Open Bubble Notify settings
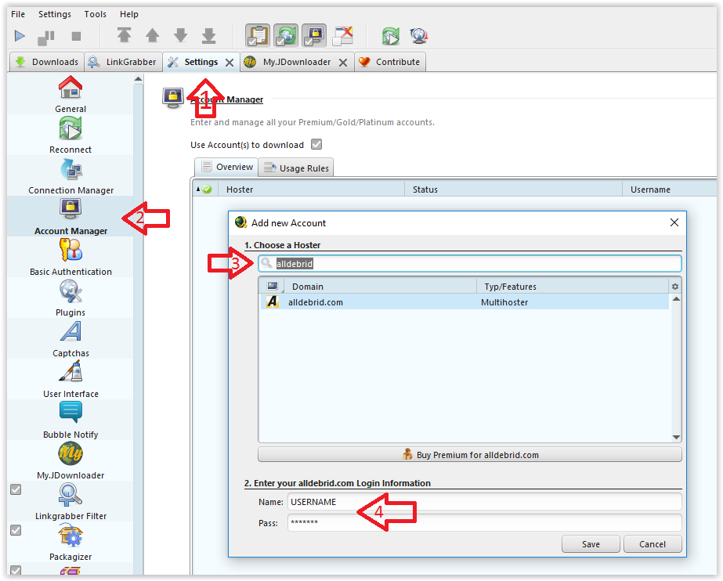Image resolution: width=723 pixels, height=581 pixels. coord(70,420)
